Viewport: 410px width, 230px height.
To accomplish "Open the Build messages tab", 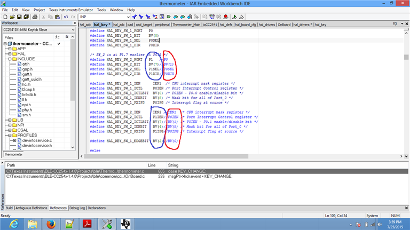I will pyautogui.click(x=9, y=208).
